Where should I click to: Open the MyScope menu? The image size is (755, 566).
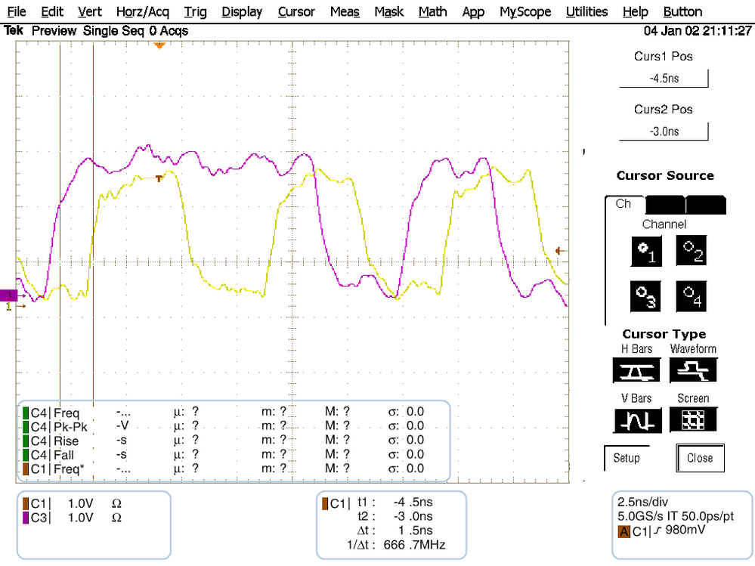pos(525,12)
